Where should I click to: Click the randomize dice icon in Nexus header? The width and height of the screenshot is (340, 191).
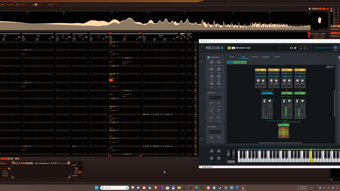coord(295,48)
